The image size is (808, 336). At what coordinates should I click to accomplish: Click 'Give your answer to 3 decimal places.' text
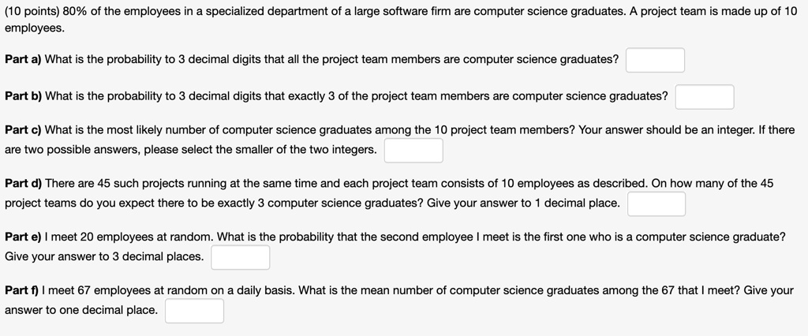click(104, 256)
